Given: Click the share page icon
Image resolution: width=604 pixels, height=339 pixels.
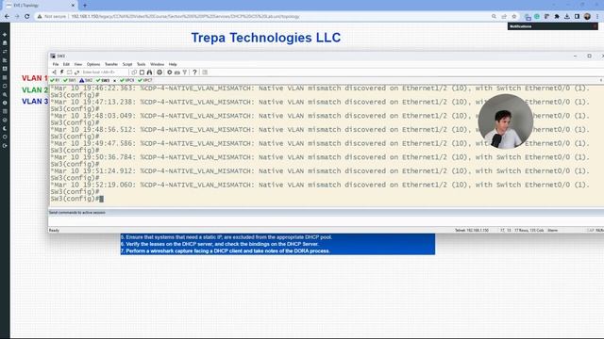Looking at the screenshot, I should coord(504,17).
